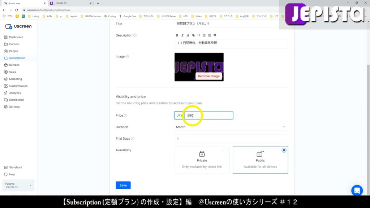Screen dimensions: 370x208
Task: Click the Trial Days input field
Action: point(231,138)
